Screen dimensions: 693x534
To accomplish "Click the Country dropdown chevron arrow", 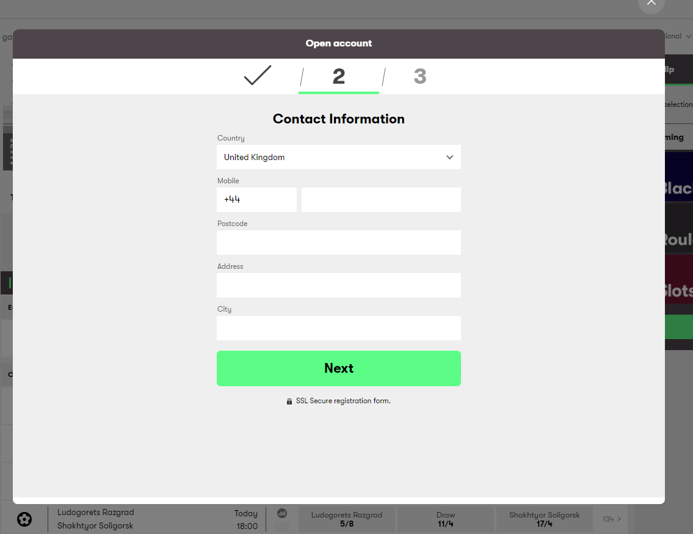I will point(449,157).
